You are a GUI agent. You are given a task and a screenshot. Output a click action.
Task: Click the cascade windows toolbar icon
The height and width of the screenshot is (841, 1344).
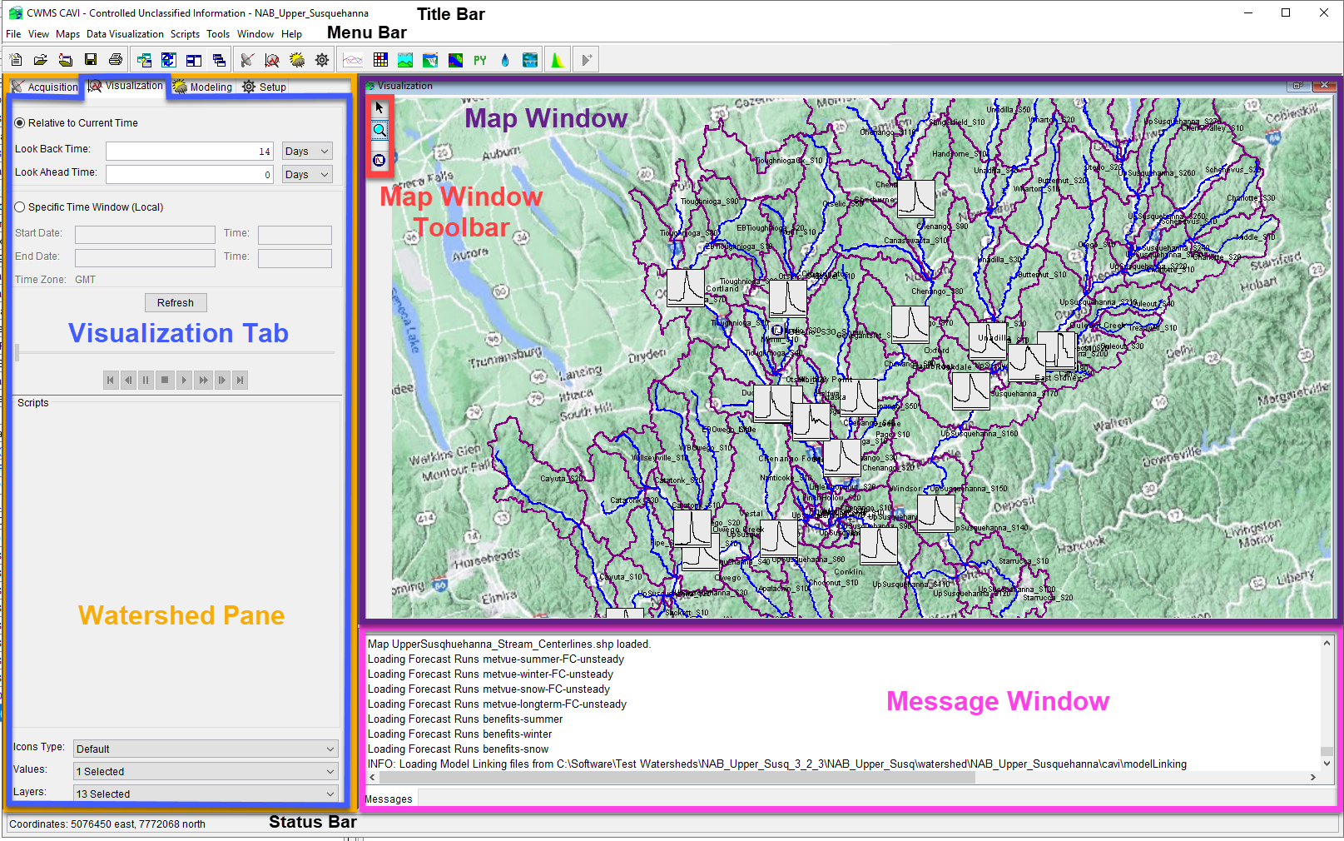[219, 60]
